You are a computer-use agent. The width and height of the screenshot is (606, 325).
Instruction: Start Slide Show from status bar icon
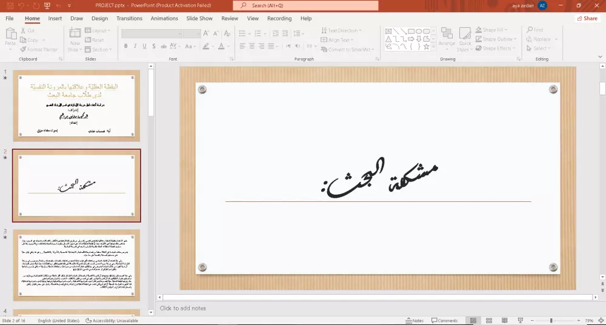pyautogui.click(x=520, y=320)
